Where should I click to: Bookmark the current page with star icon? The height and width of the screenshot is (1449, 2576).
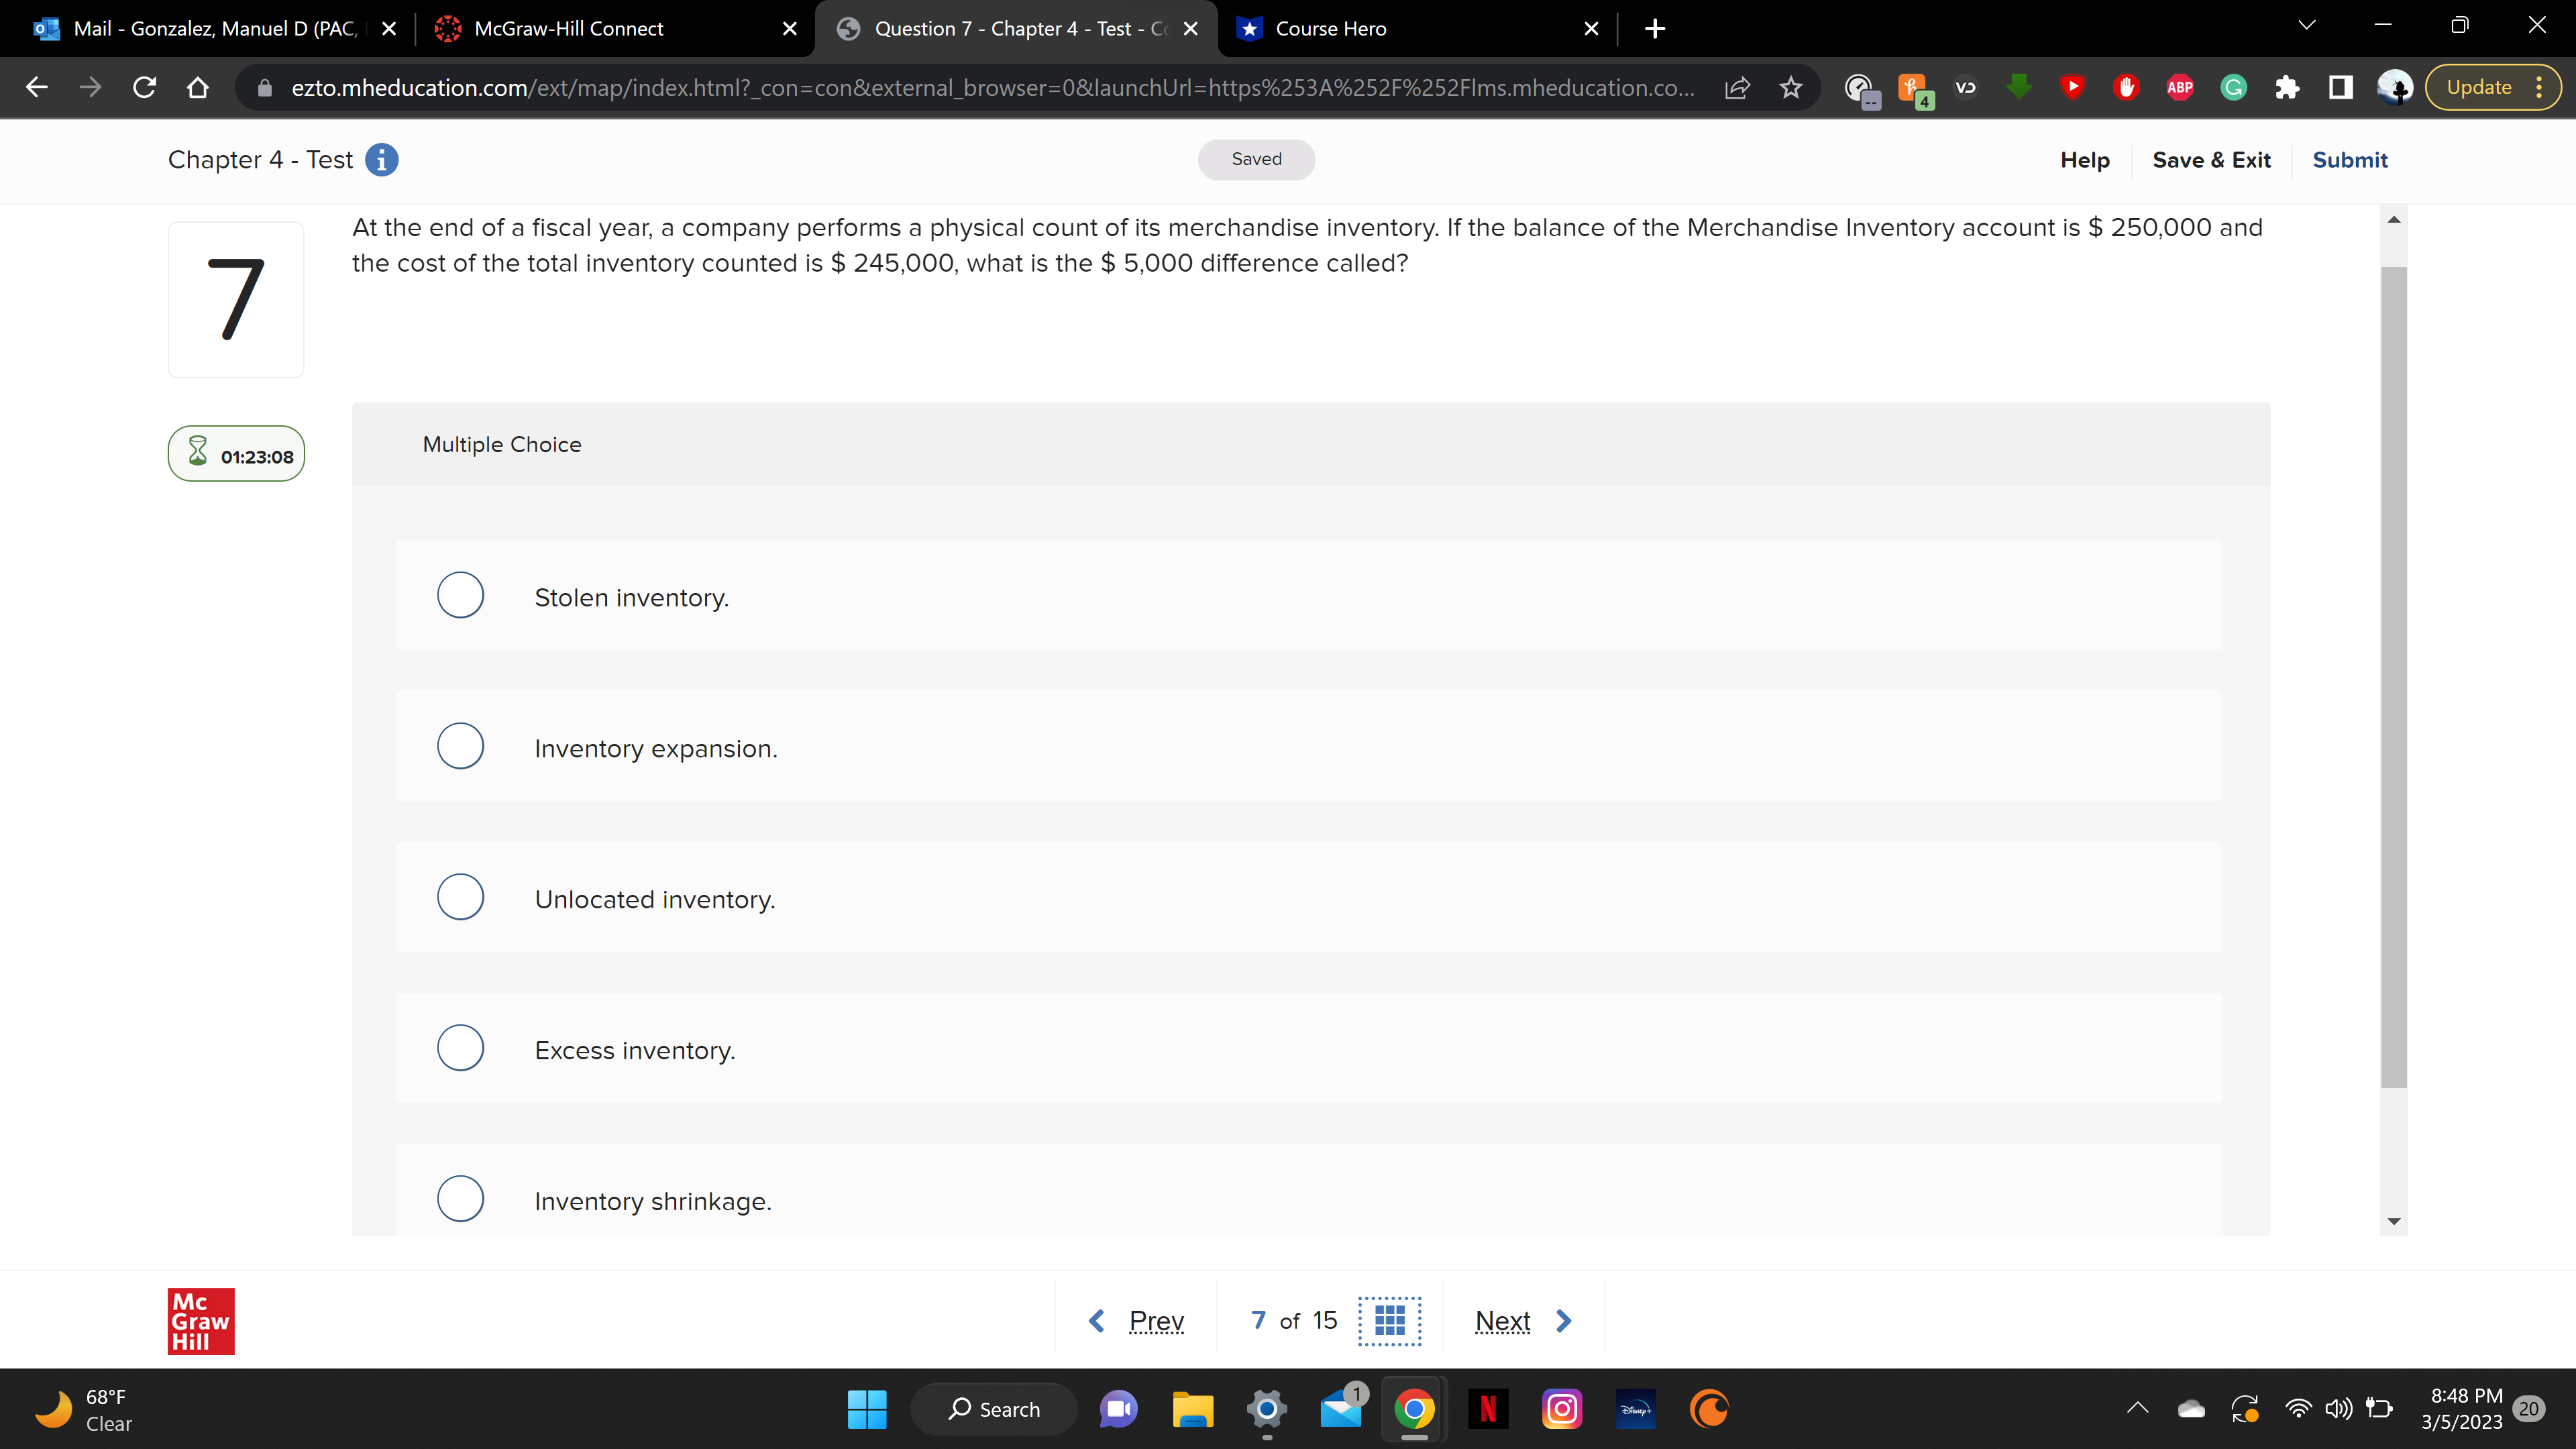coord(1791,87)
